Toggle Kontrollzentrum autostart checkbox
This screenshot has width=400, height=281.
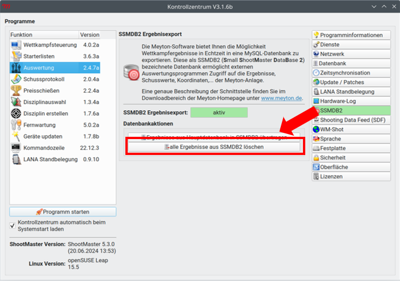(x=13, y=224)
